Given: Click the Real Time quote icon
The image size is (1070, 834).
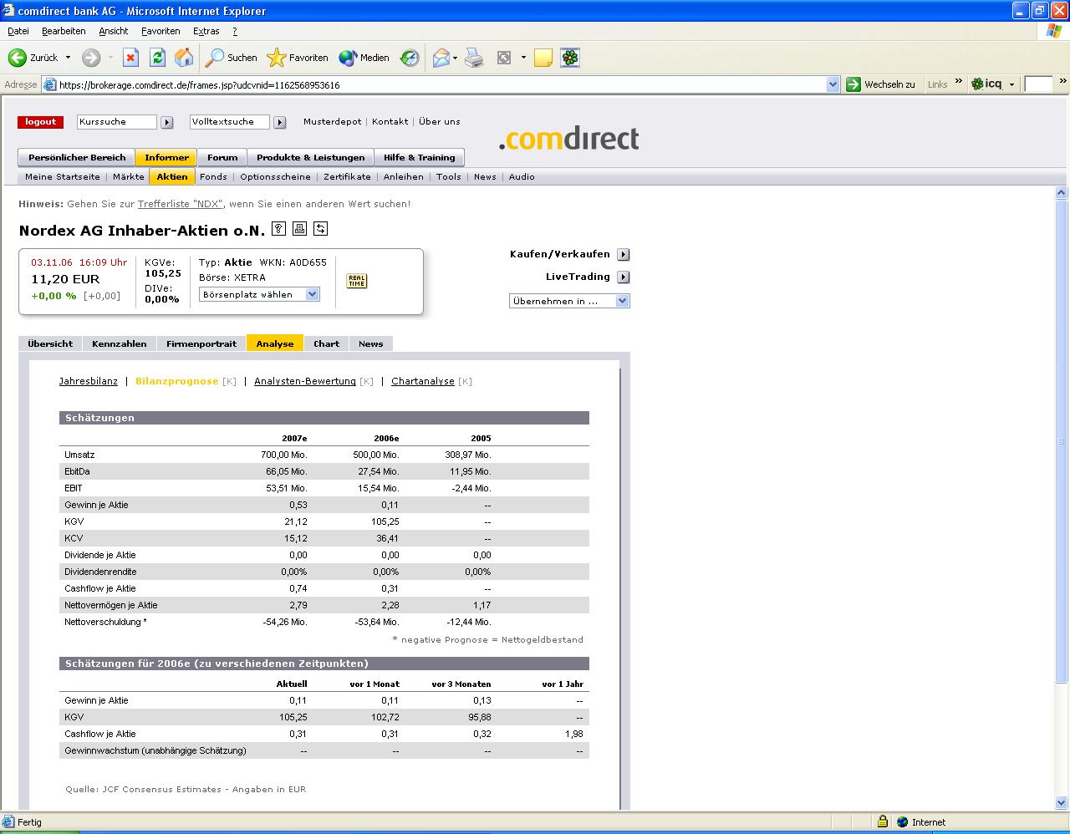Looking at the screenshot, I should [356, 281].
